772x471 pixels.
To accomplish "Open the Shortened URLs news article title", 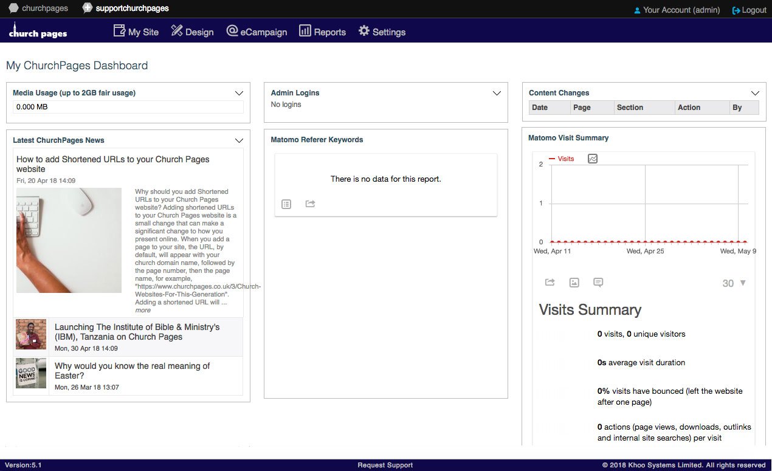I will pos(113,164).
